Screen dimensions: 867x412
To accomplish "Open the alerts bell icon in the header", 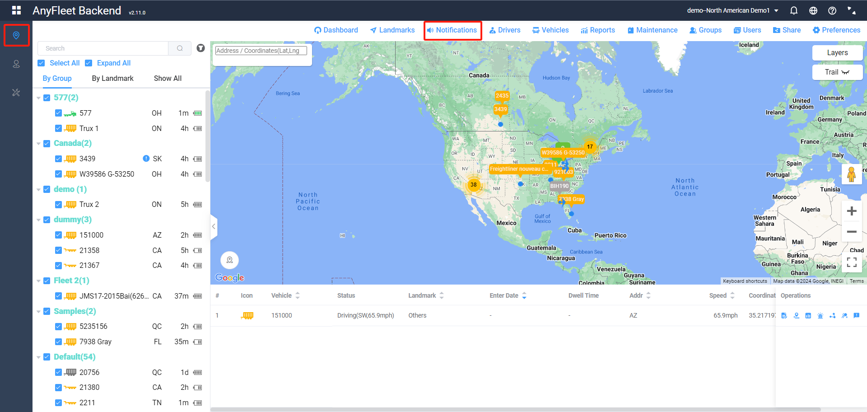I will (793, 10).
